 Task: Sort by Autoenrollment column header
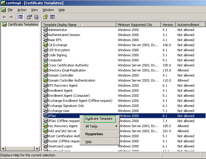[x=190, y=25]
